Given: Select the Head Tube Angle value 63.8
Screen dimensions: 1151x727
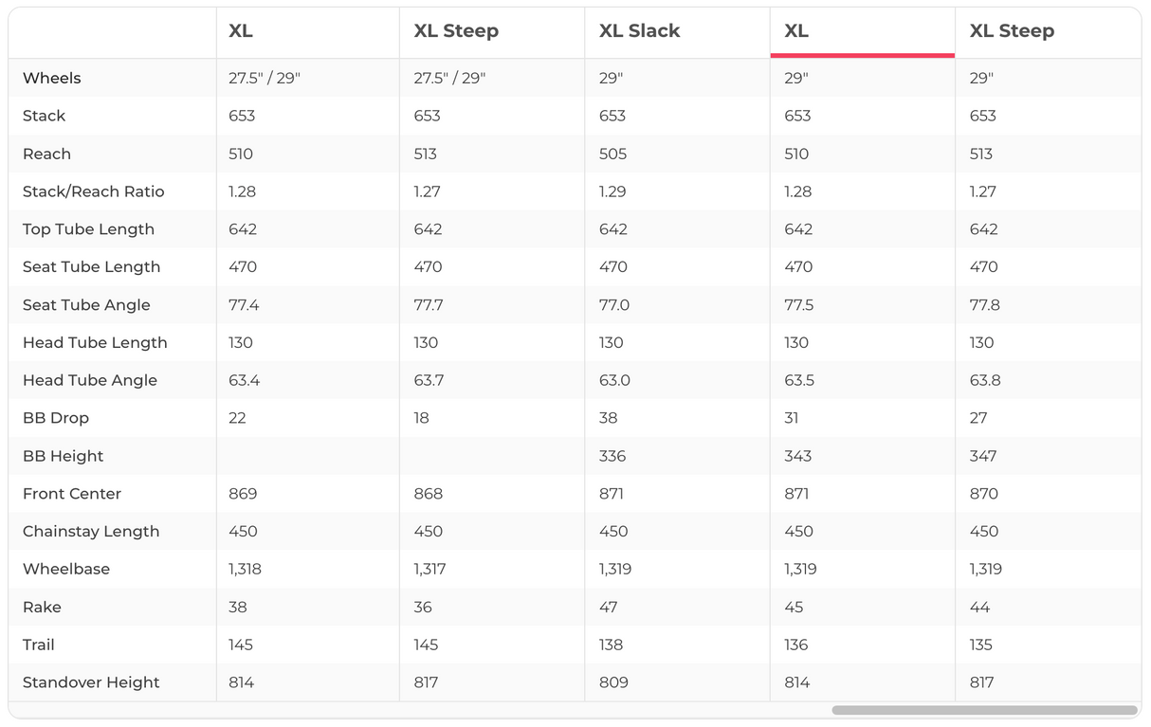Looking at the screenshot, I should [985, 380].
